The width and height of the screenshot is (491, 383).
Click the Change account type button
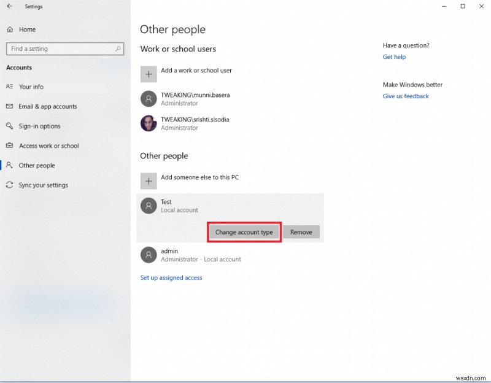click(x=244, y=232)
